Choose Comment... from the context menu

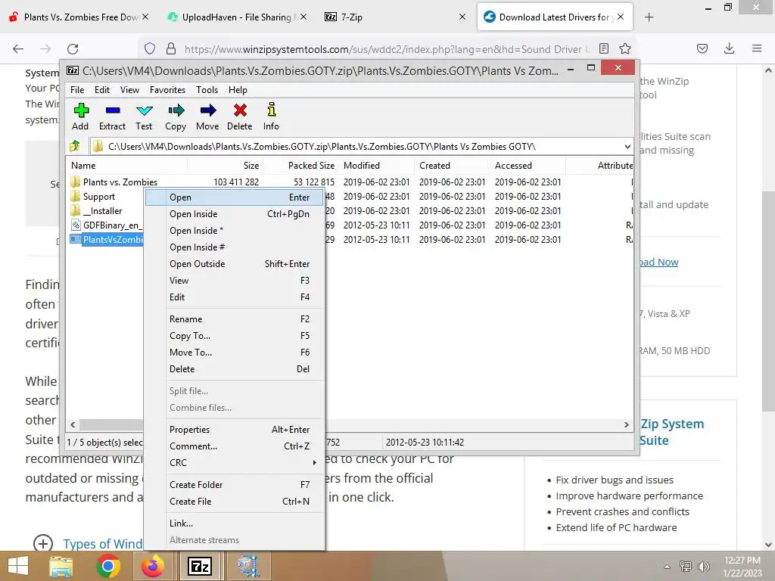(x=235, y=446)
